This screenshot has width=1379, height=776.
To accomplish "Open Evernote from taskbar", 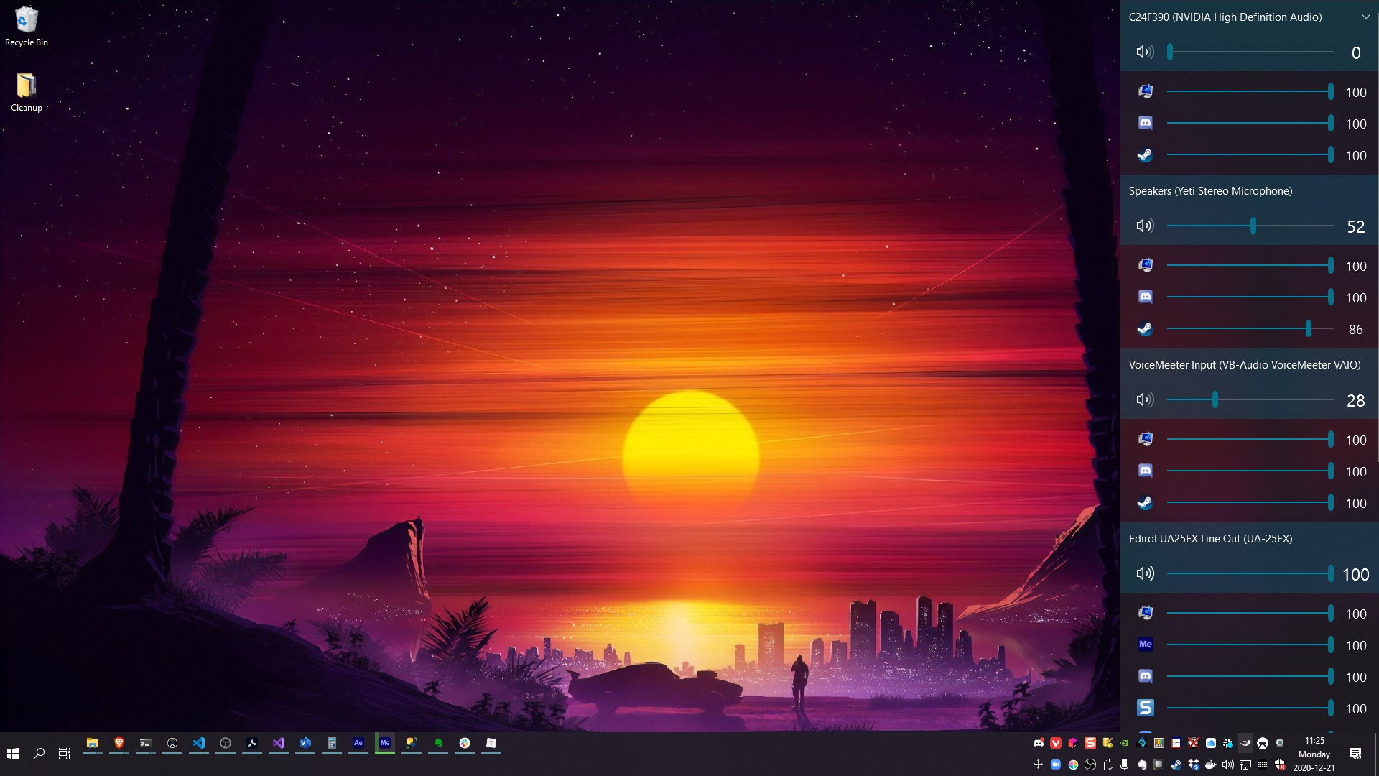I will (438, 743).
